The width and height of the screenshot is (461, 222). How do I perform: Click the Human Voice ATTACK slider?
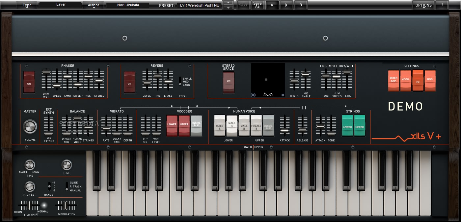click(285, 126)
